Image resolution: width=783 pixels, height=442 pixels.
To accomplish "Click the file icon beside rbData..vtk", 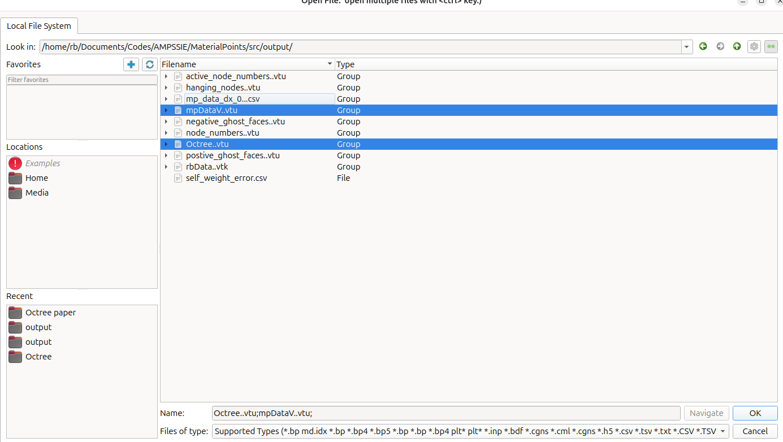I will (178, 167).
